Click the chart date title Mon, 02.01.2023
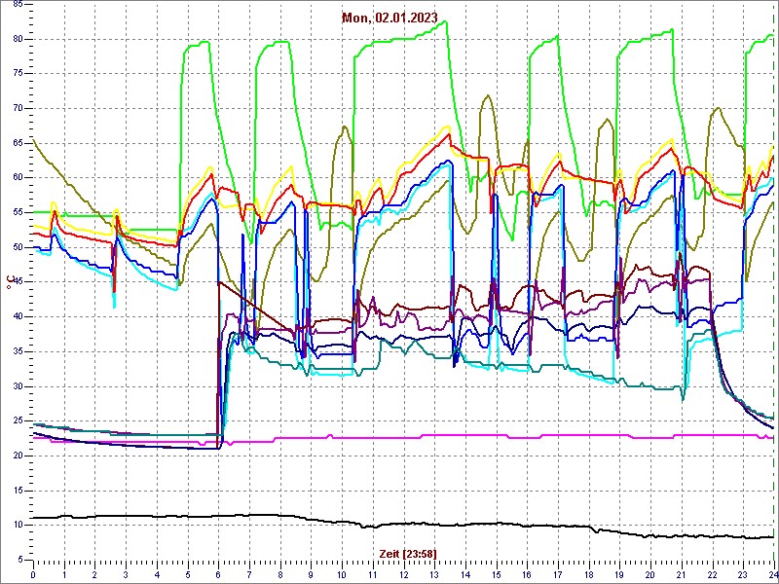This screenshot has height=584, width=779. (389, 18)
